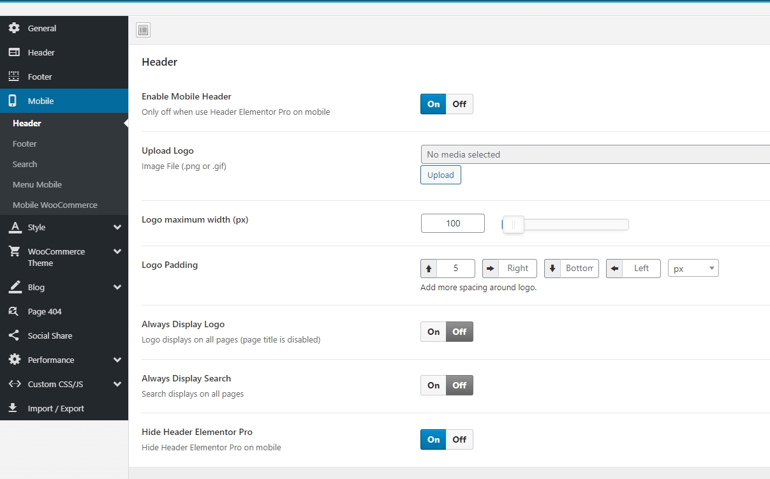Screen dimensions: 770x479
Task: Click the Social Share icon
Action: pos(14,335)
